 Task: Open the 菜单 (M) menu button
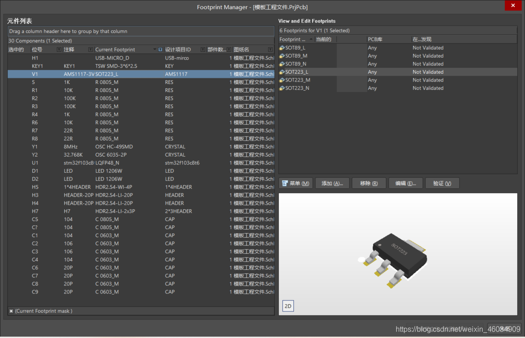[x=296, y=183]
